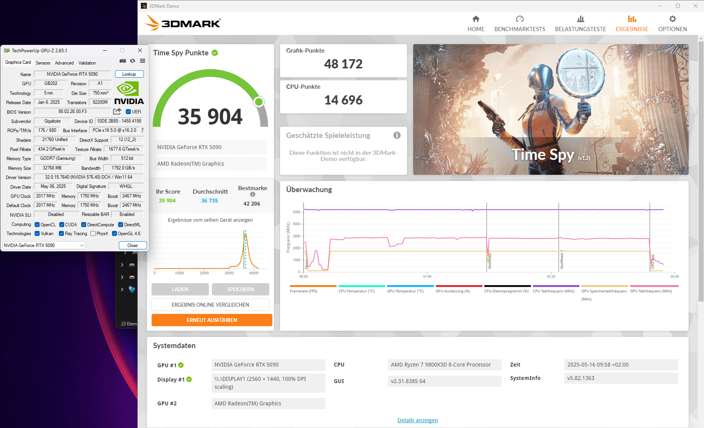The height and width of the screenshot is (428, 704).
Task: Click the red GPU-Auslastung legend bar
Action: [459, 286]
